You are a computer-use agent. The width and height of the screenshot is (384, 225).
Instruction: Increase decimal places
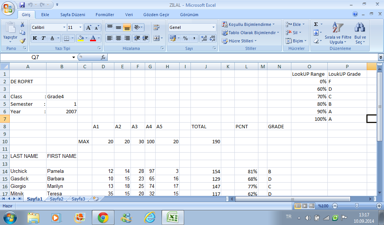tap(204, 38)
